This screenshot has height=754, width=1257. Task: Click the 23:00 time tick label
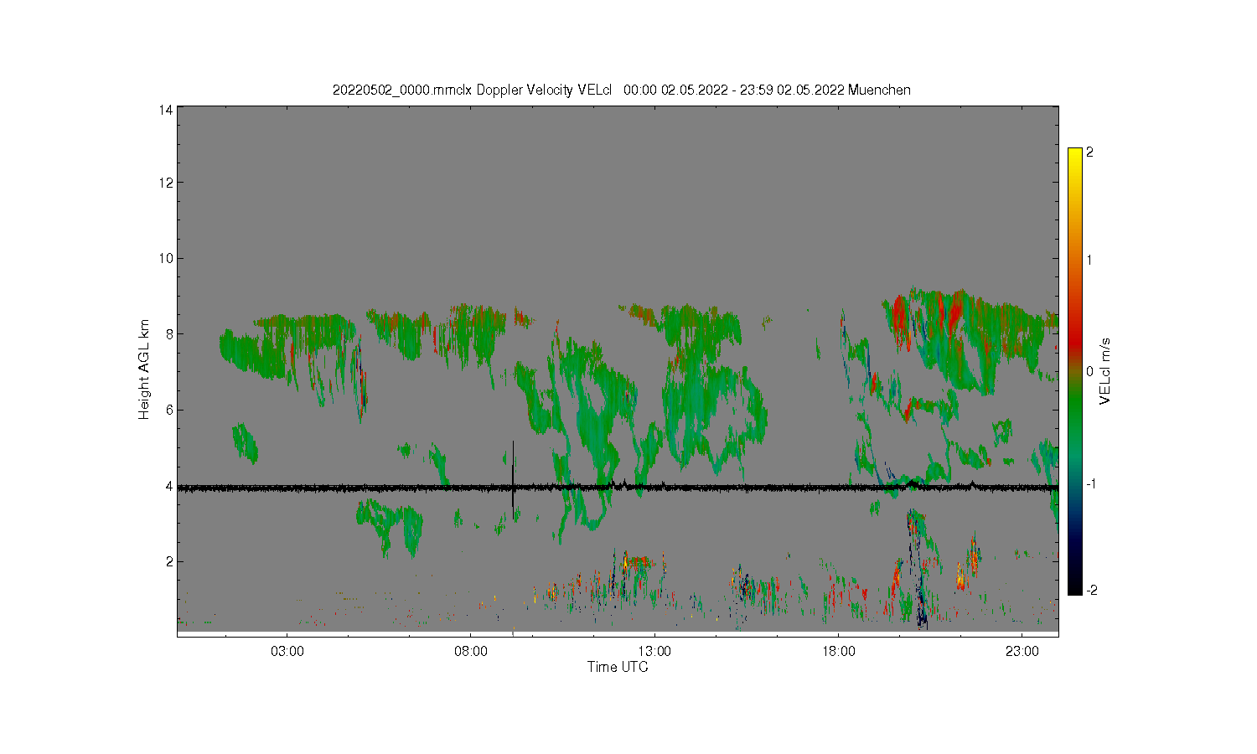tap(1022, 651)
